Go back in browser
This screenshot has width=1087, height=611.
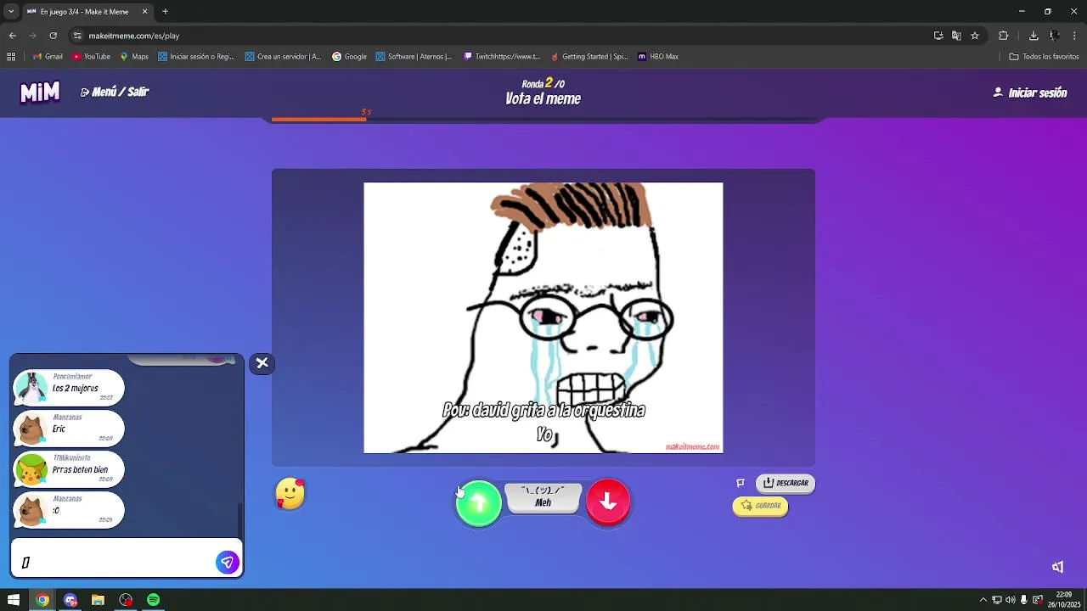coord(12,36)
